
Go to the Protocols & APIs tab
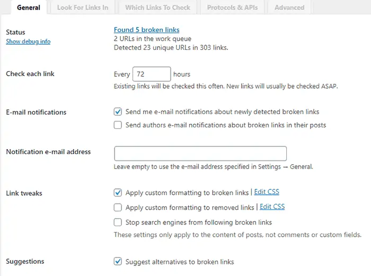232,7
